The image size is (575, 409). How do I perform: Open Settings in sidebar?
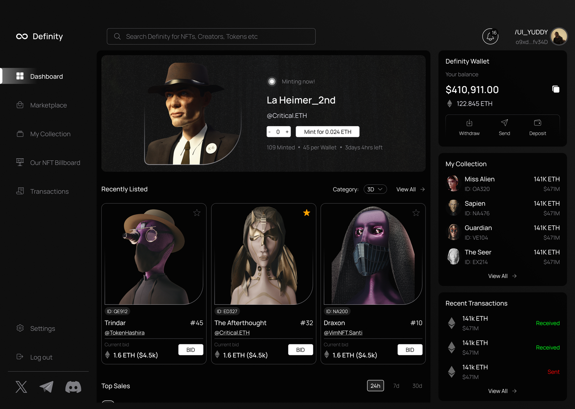(x=36, y=328)
